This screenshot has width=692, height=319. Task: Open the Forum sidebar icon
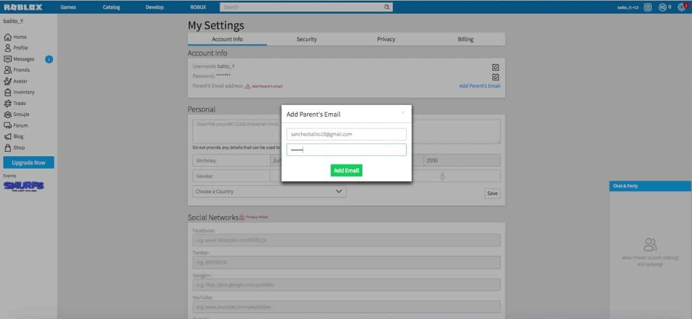click(8, 125)
